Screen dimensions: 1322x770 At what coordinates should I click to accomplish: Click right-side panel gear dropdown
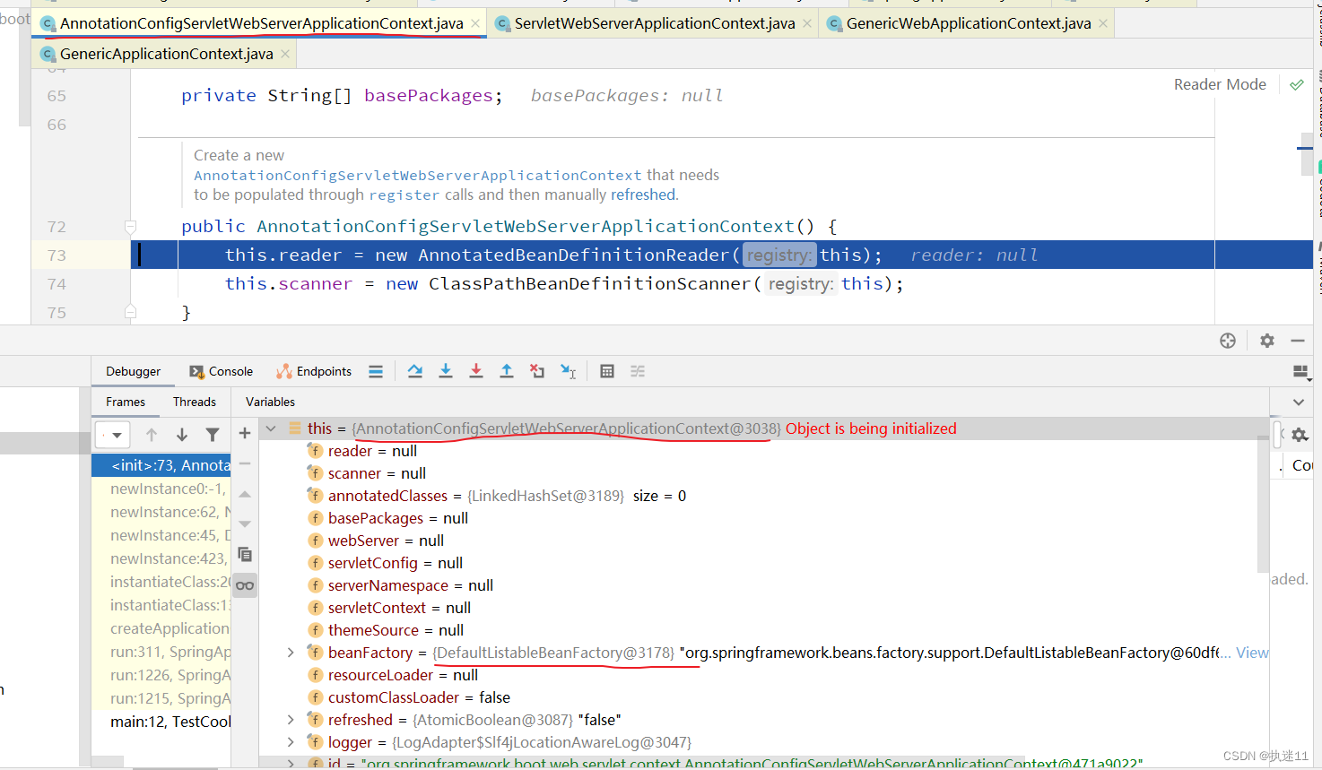(1300, 435)
